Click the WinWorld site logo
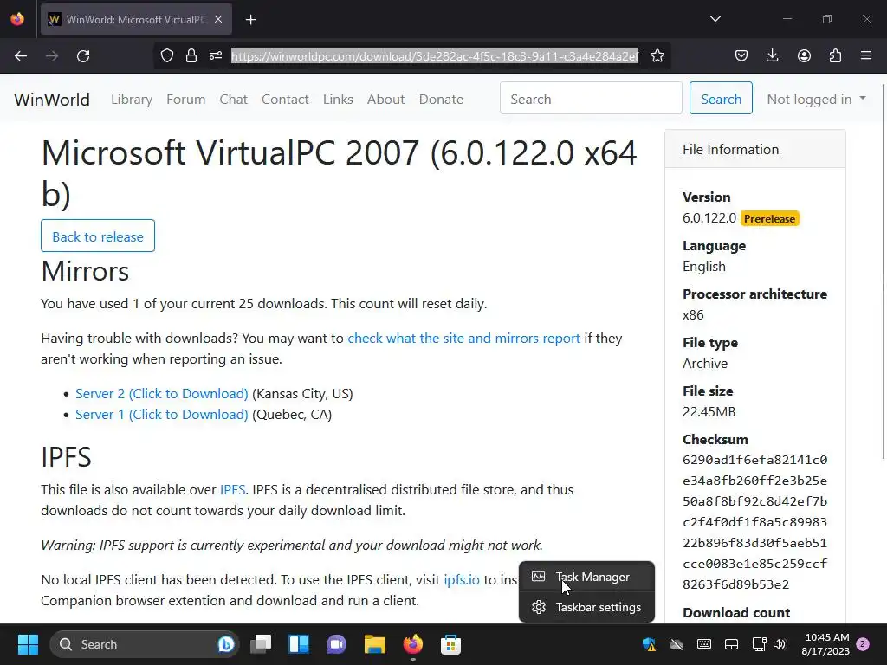This screenshot has width=887, height=665. [52, 100]
